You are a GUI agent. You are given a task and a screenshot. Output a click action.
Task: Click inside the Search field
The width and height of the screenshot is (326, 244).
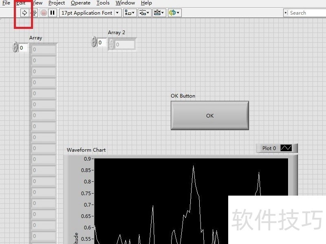click(x=304, y=13)
